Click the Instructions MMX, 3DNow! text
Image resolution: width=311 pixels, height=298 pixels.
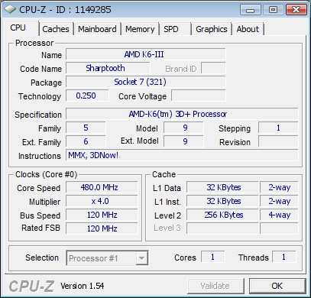tap(93, 155)
